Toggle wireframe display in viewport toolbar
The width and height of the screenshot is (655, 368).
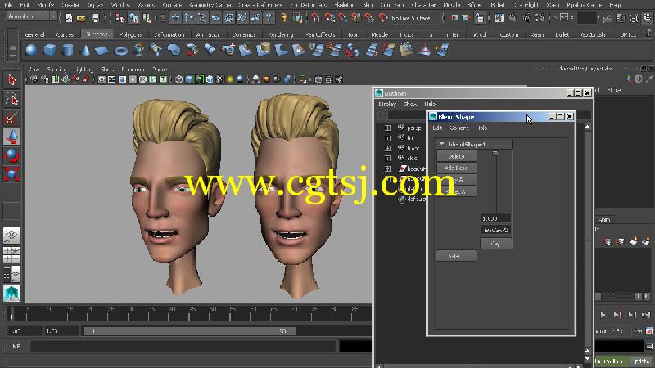(178, 79)
